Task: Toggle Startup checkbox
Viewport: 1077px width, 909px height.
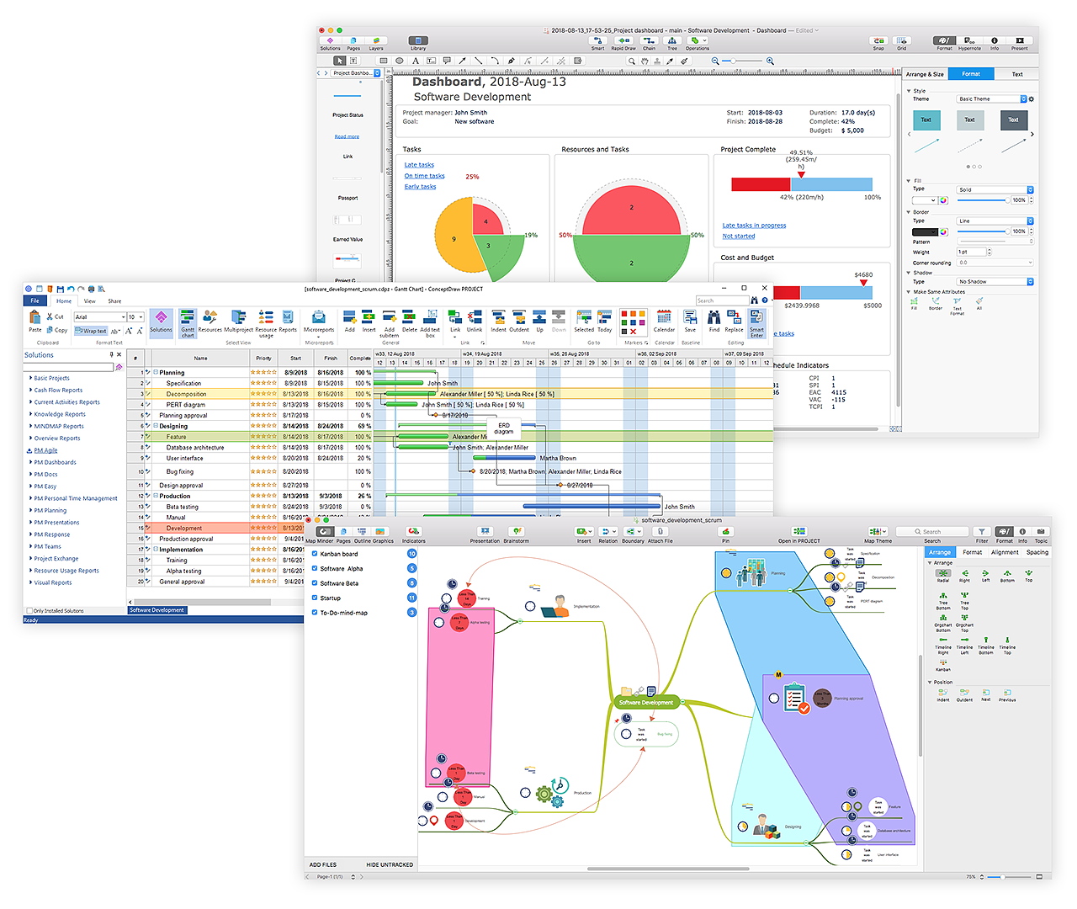Action: [x=315, y=598]
